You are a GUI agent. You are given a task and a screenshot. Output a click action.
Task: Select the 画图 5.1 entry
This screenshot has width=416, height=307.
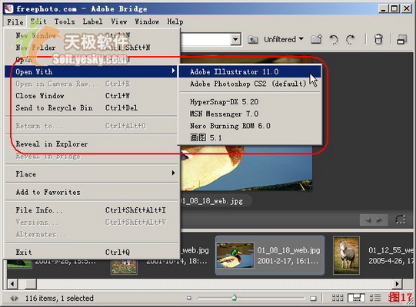250,137
